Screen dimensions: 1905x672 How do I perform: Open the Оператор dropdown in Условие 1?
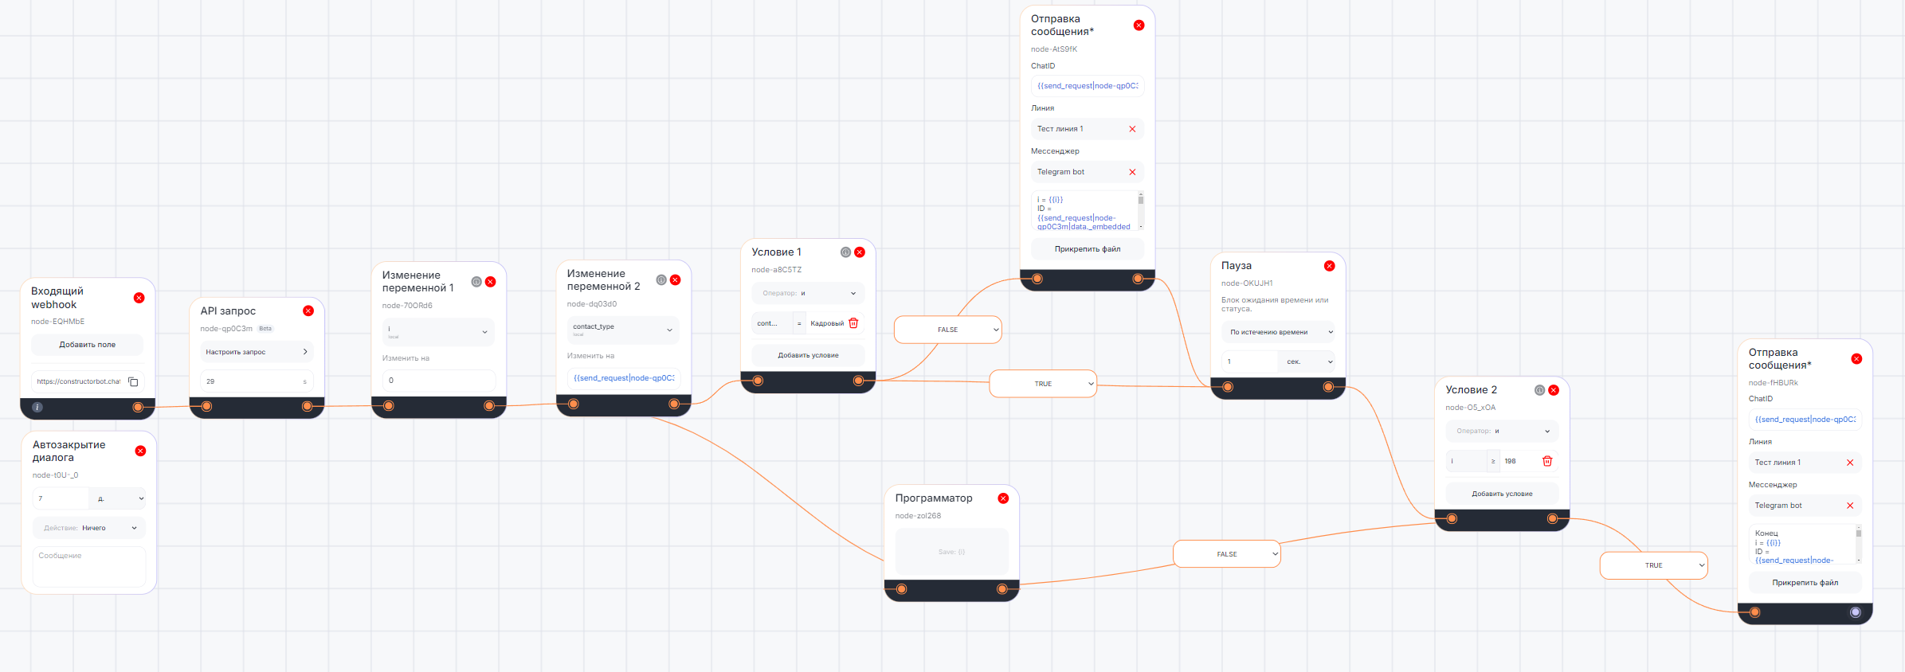point(808,293)
